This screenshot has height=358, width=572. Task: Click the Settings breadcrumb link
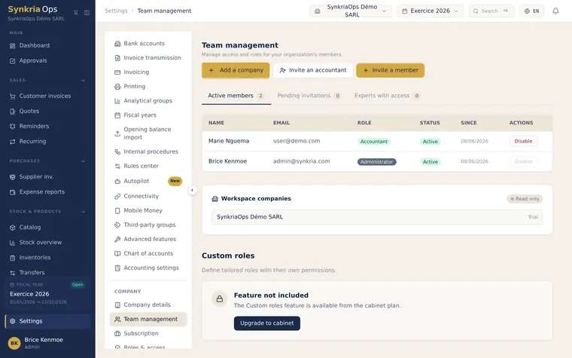(116, 11)
